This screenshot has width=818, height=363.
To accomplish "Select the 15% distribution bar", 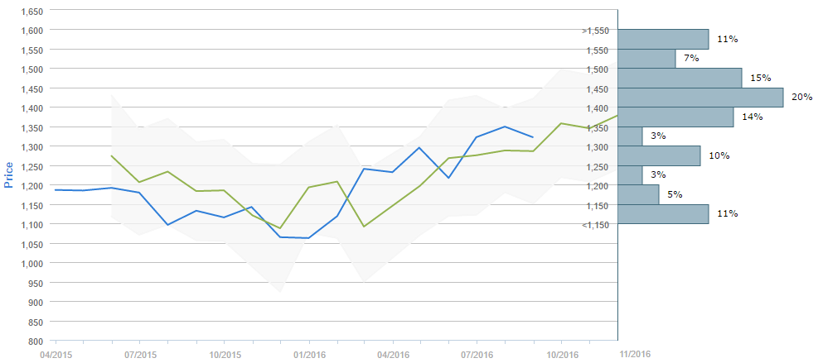I will tap(680, 78).
